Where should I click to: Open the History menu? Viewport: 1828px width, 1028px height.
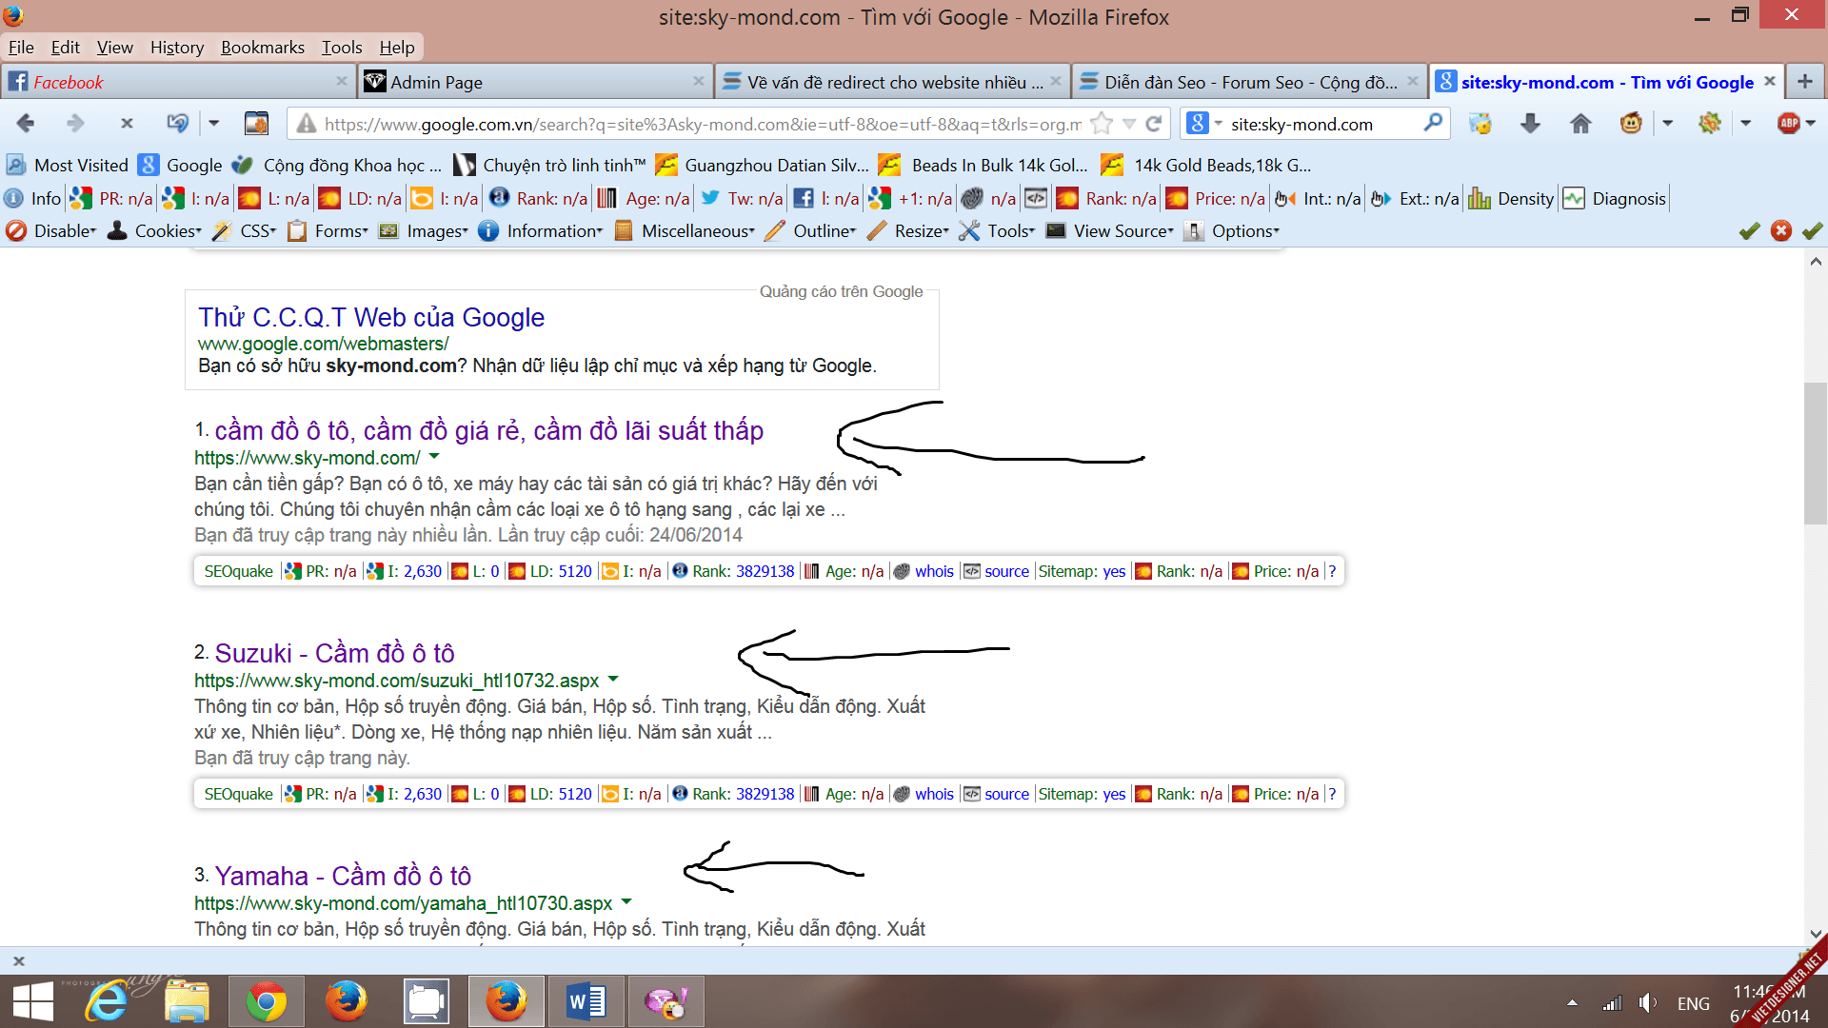(177, 47)
